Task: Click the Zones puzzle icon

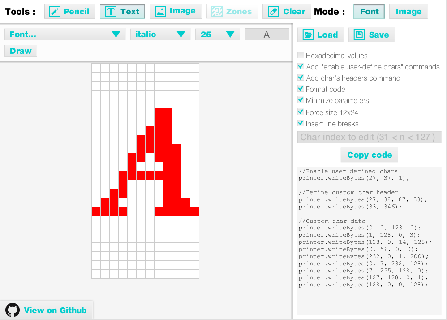Action: click(x=217, y=12)
